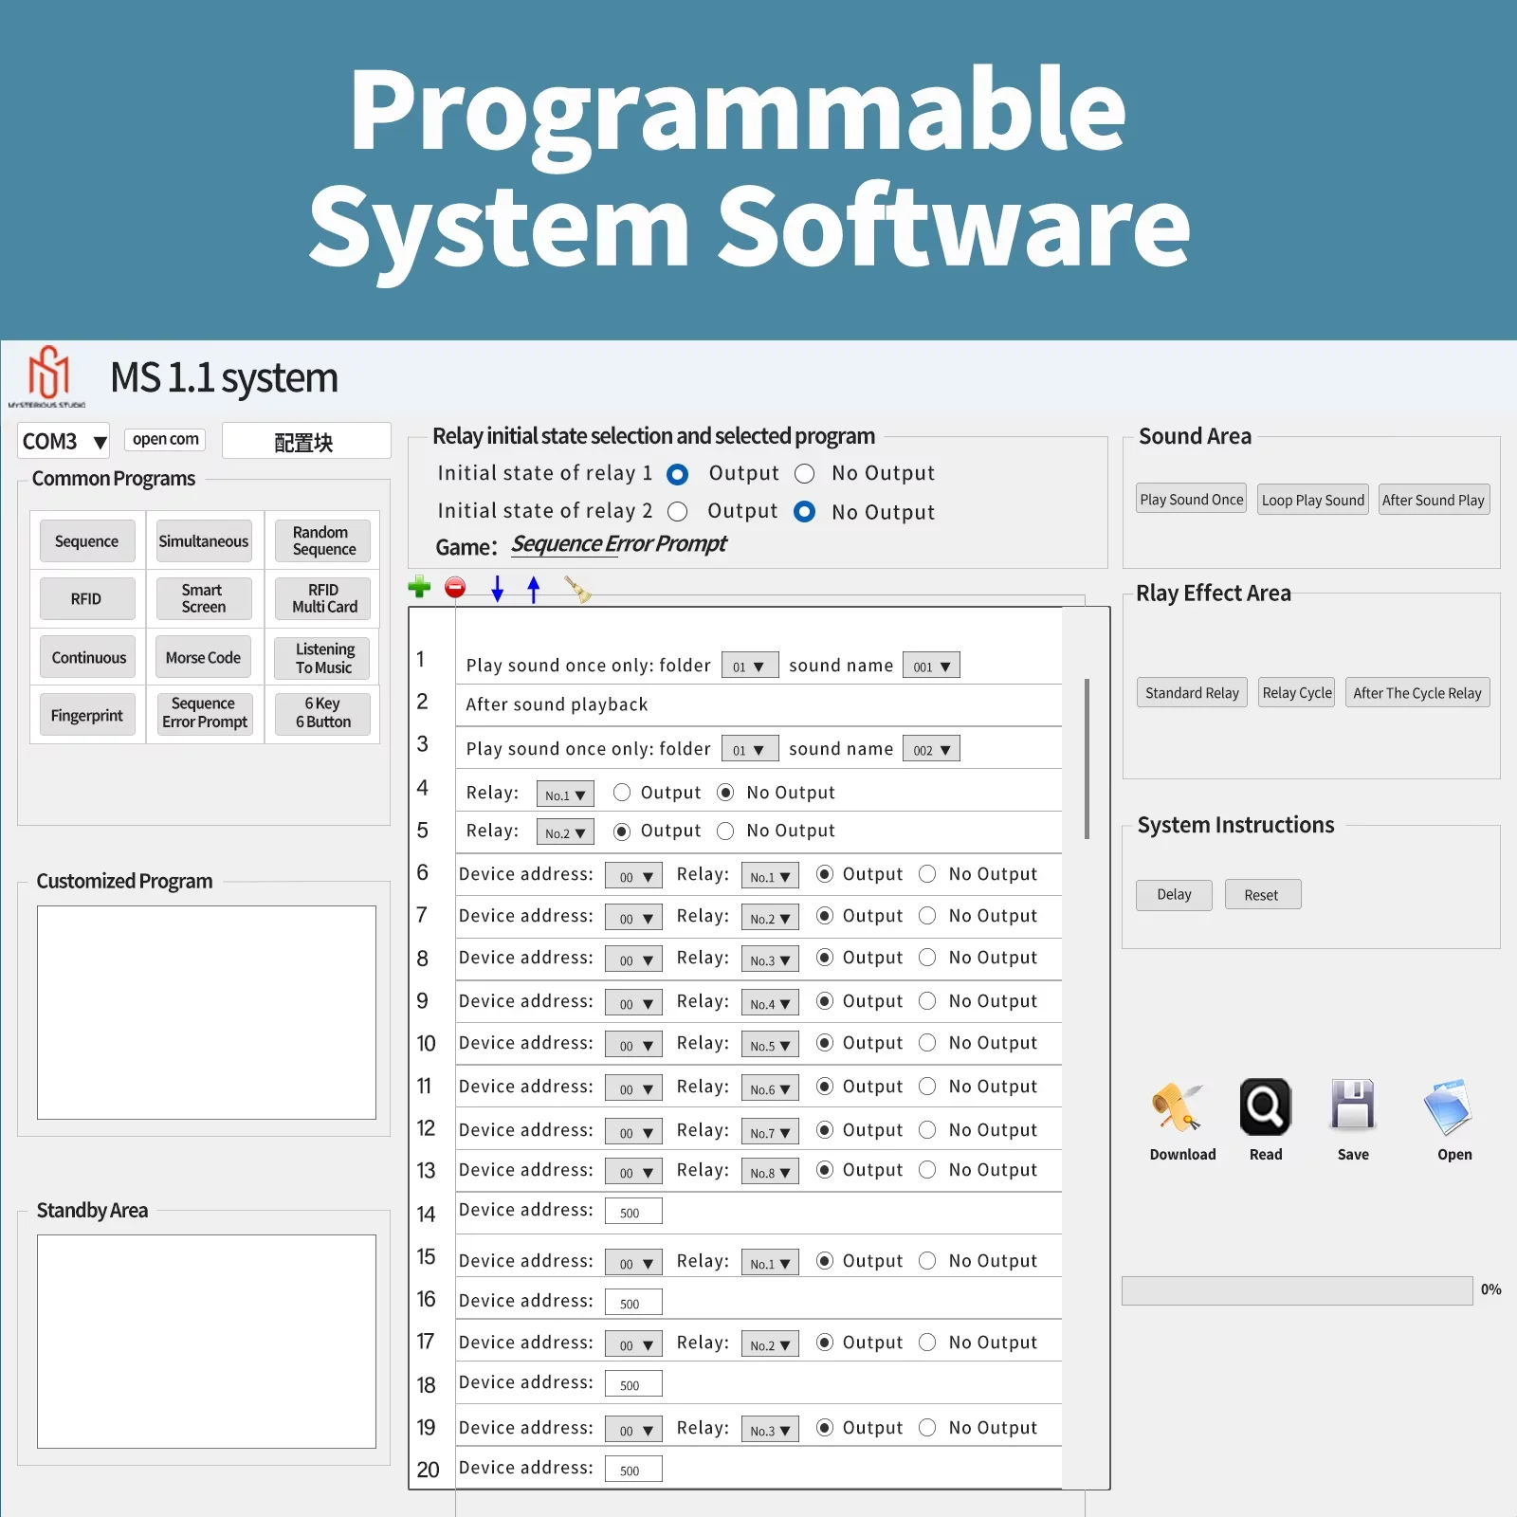The width and height of the screenshot is (1517, 1517).
Task: Click the Sequence Error Prompt game name
Action: point(619,544)
